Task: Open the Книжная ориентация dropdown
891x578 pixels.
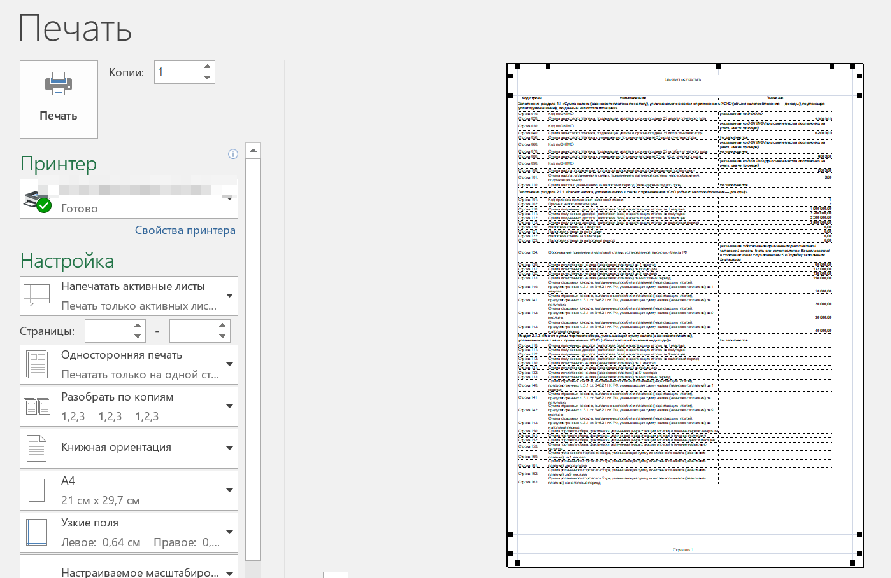Action: point(129,448)
